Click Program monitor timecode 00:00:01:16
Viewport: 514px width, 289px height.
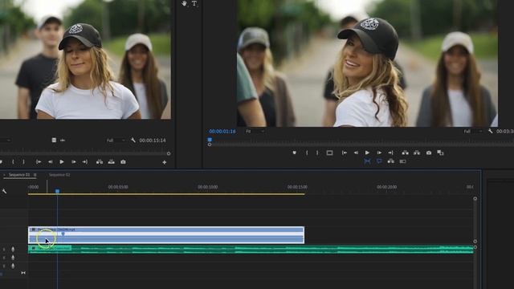[x=222, y=132]
